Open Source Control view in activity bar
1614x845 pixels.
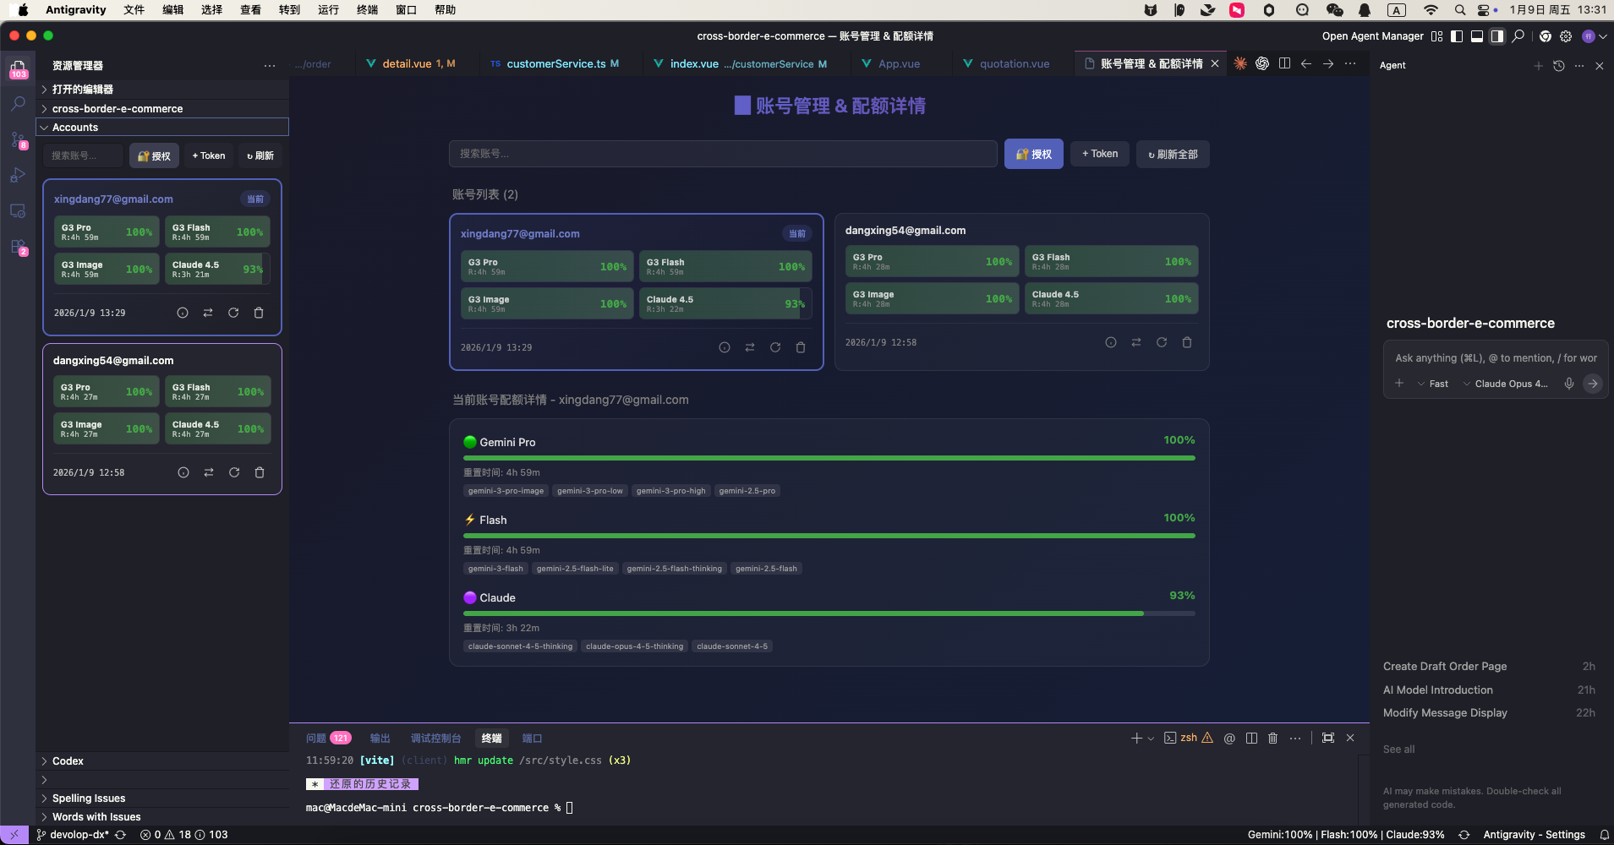coord(18,140)
